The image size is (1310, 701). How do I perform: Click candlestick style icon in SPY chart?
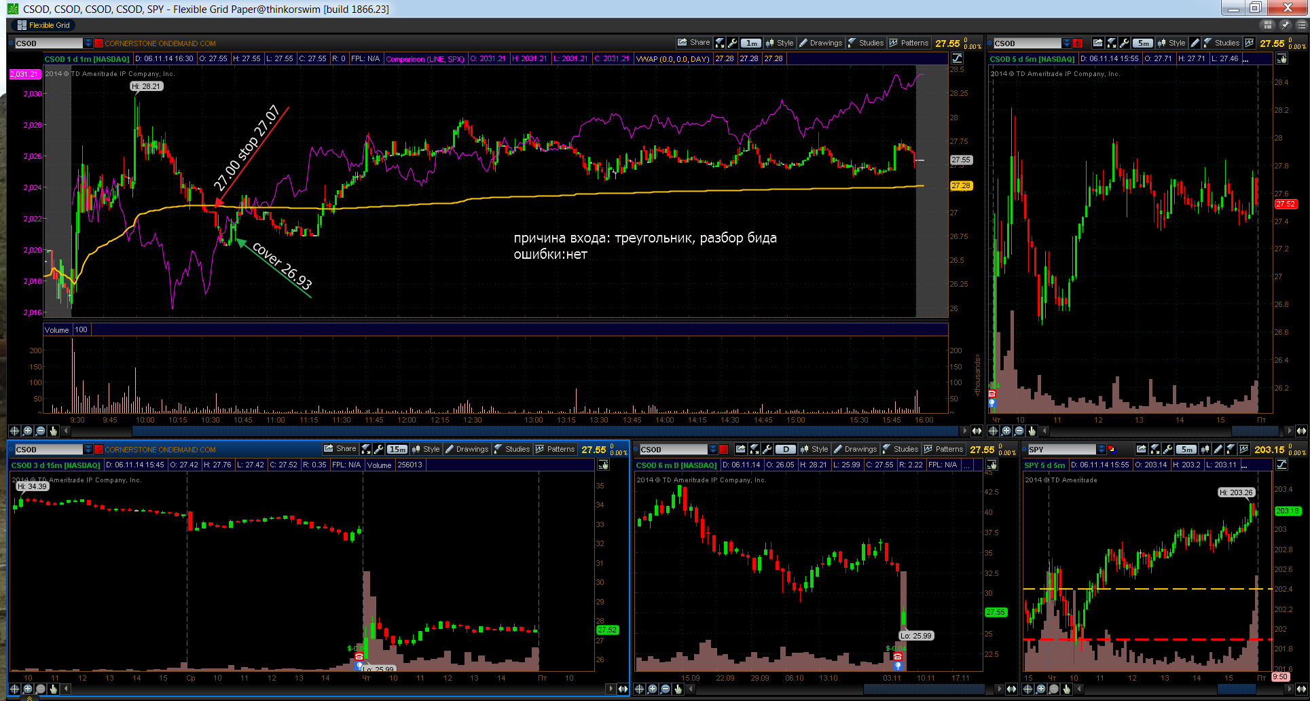click(x=1205, y=449)
